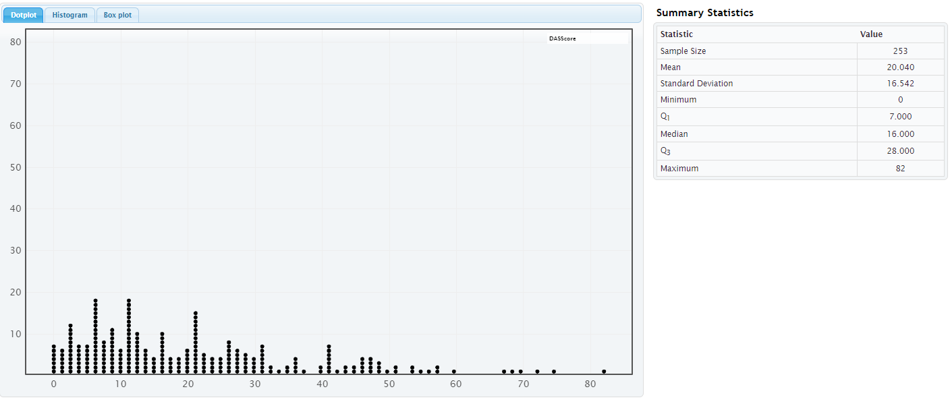Viewport: 950px width, 404px height.
Task: Click the dot stack at zero
Action: coord(54,357)
